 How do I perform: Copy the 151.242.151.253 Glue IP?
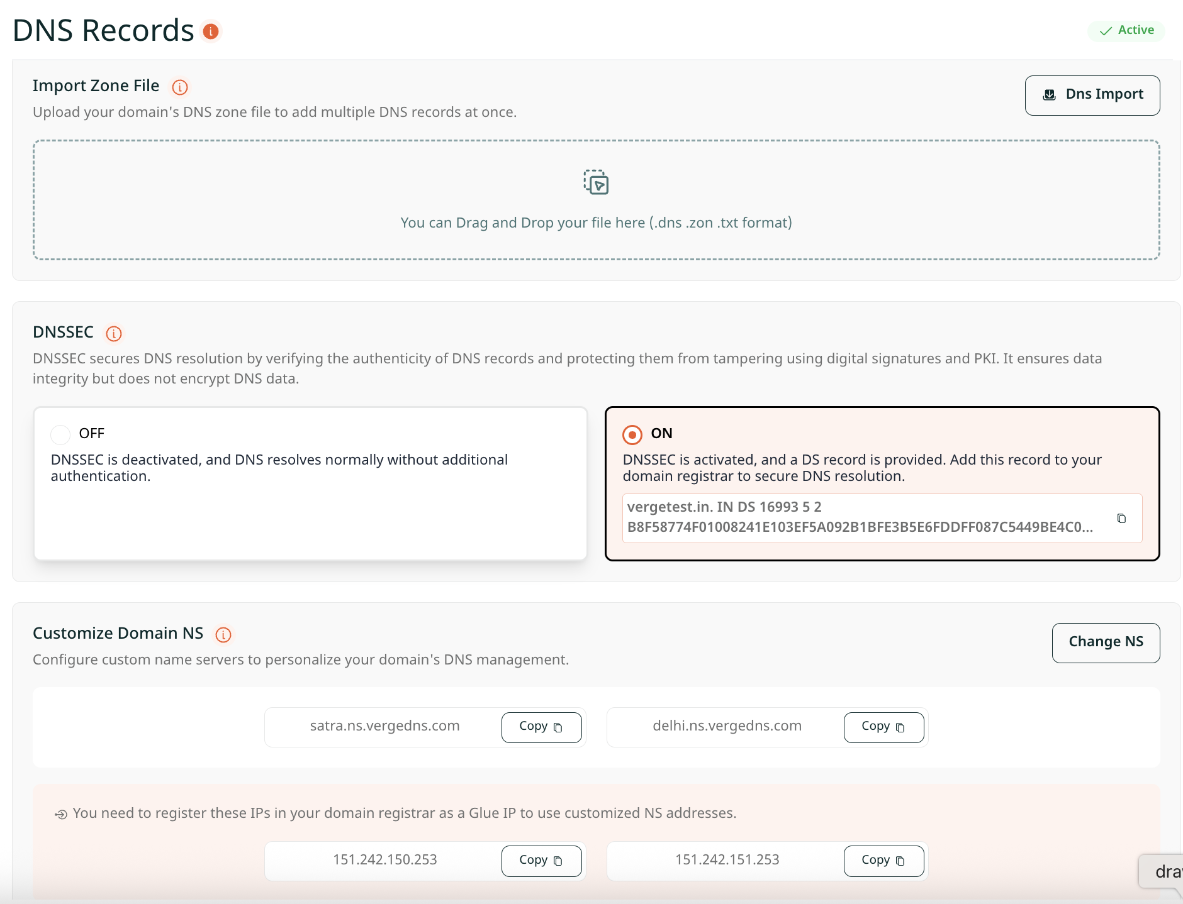pyautogui.click(x=883, y=861)
